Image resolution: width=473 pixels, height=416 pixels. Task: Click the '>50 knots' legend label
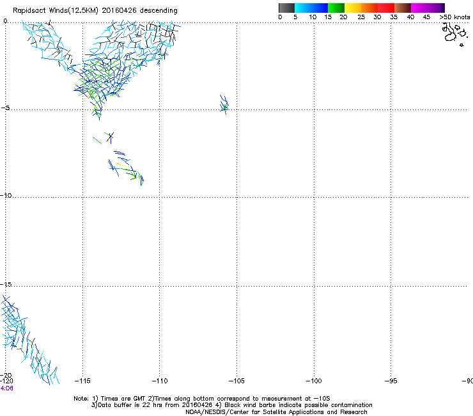tap(454, 17)
